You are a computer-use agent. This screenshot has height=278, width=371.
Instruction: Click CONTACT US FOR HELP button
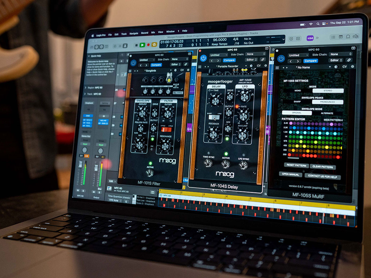pyautogui.click(x=322, y=177)
